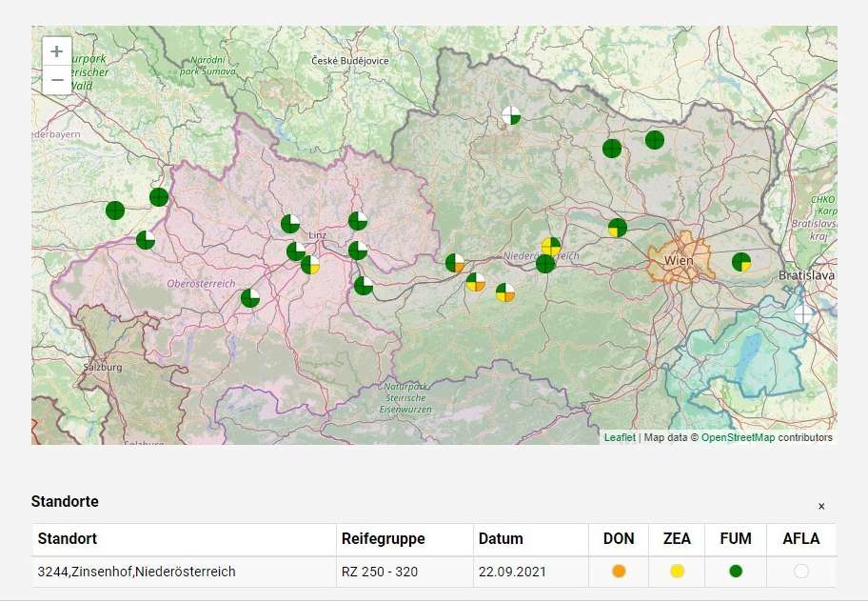Click the empty AFLA status circle
The height and width of the screenshot is (603, 868).
click(x=800, y=572)
